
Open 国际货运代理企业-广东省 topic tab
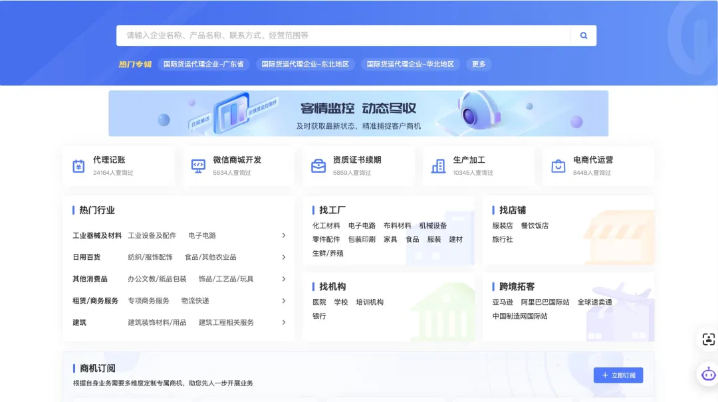204,64
